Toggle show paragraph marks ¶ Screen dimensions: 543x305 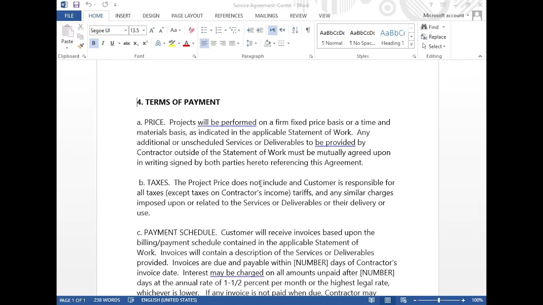tap(308, 30)
